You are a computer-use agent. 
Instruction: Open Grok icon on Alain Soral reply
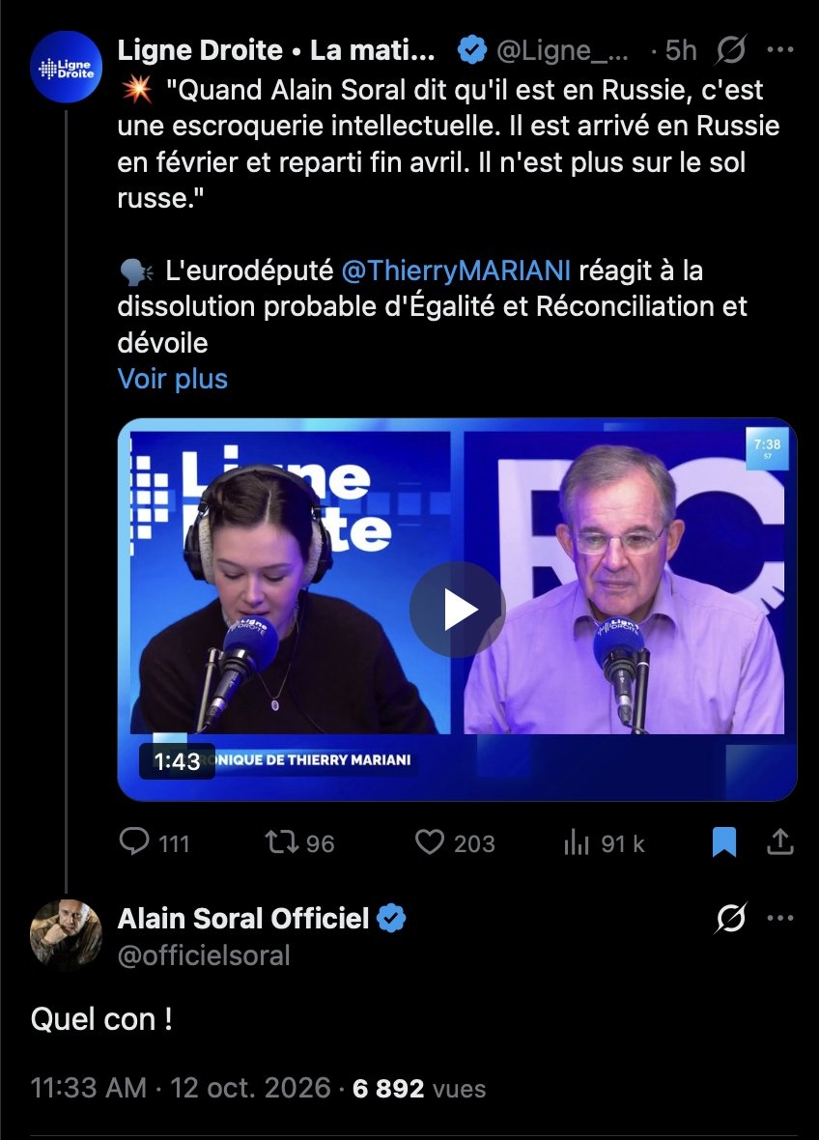click(x=730, y=918)
